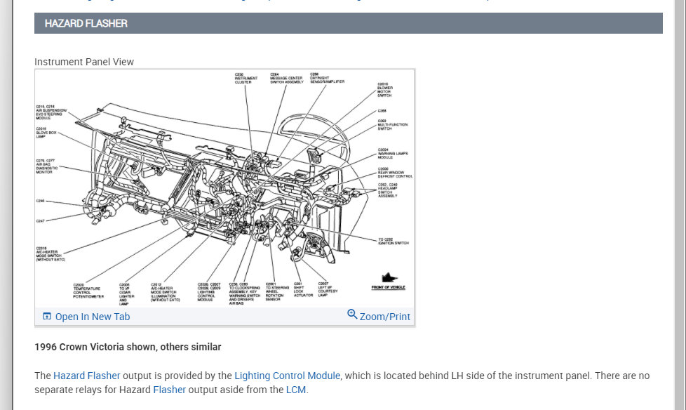Click the 'BLOWER MOTOR SWITCH' label
Viewport: 686px width, 410px height.
385,90
